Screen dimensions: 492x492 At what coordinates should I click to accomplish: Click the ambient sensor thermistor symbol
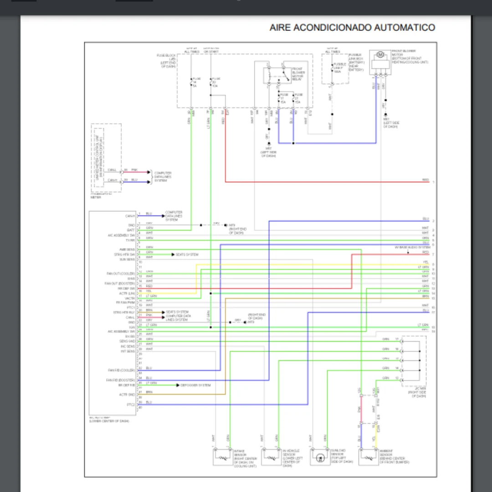369,458
